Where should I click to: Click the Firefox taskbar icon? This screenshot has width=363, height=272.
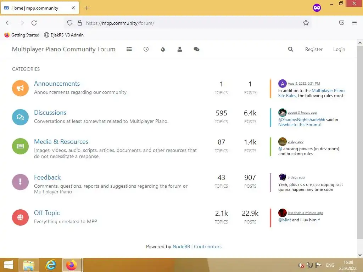coord(72,265)
